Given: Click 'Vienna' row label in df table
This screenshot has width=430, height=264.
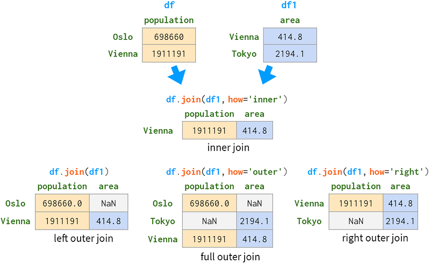Looking at the screenshot, I should point(123,54).
